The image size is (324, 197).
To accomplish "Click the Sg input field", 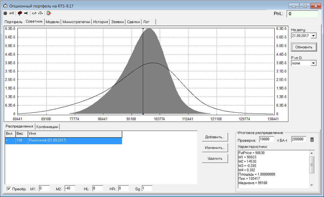I will pyautogui.click(x=147, y=188).
